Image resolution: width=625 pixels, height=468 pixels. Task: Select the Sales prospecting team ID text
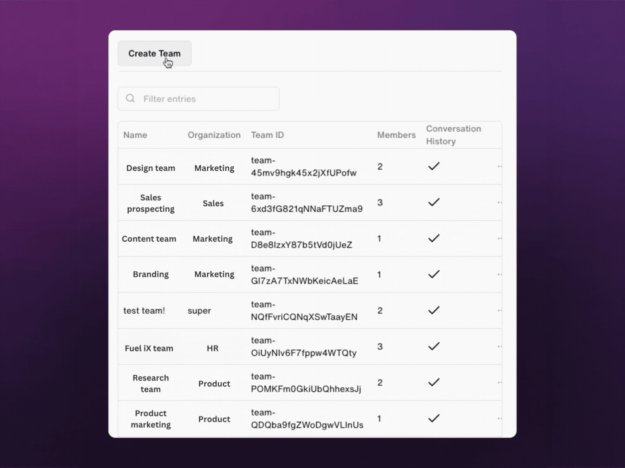pyautogui.click(x=306, y=203)
